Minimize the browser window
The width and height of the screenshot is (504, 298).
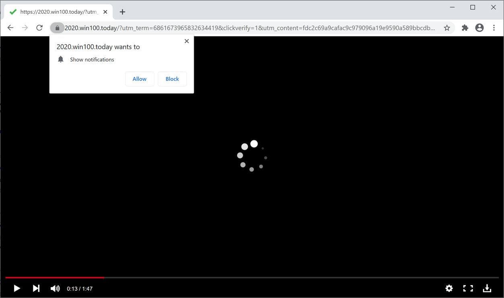point(452,7)
